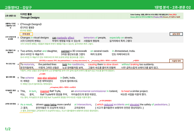Image resolution: width=194 pixels, height=137 pixels.
Task: Click the underlined word markedly
Action: (62, 38)
